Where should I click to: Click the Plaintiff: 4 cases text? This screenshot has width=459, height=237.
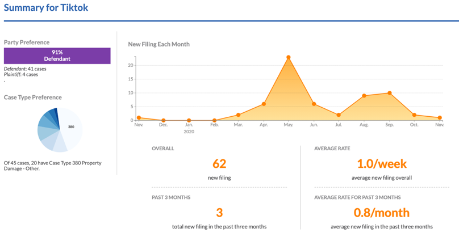(x=21, y=74)
